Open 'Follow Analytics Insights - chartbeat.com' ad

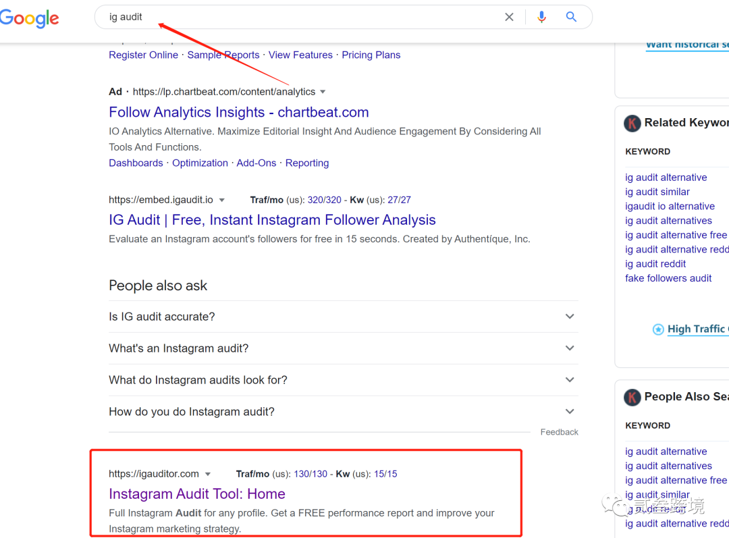[x=238, y=112]
